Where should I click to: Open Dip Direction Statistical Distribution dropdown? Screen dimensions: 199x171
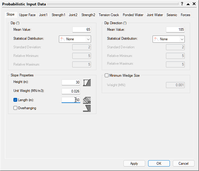(169, 39)
